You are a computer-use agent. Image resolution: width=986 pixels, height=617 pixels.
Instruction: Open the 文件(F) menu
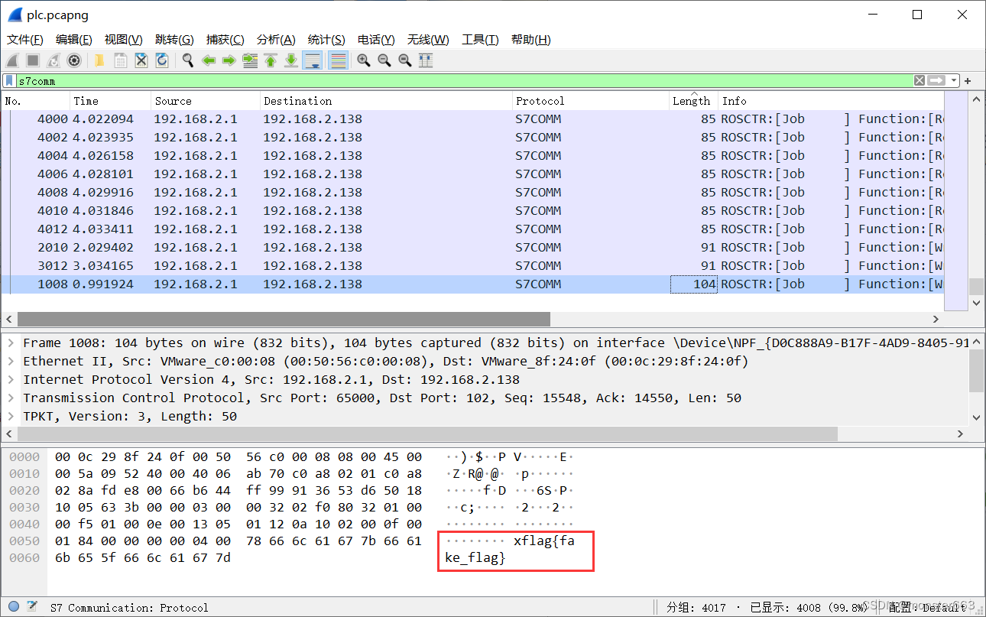[24, 40]
